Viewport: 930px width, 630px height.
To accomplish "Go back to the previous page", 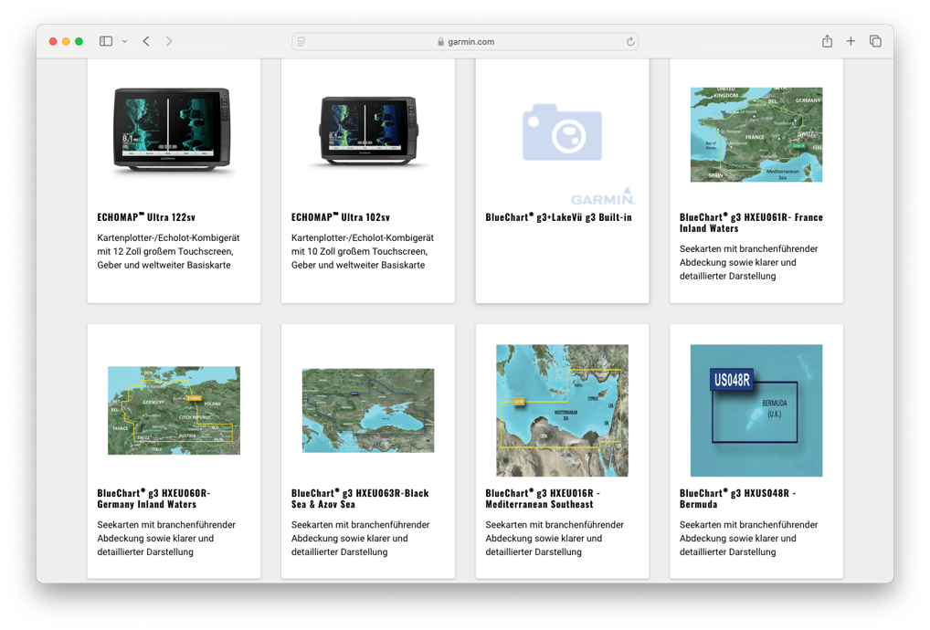I will [146, 41].
